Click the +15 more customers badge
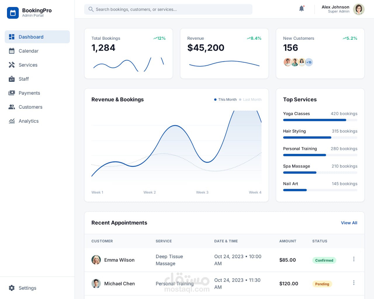This screenshot has width=374, height=299. (x=309, y=62)
